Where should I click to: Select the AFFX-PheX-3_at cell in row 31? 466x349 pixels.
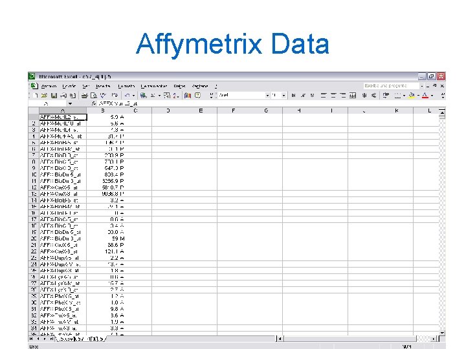(63, 309)
